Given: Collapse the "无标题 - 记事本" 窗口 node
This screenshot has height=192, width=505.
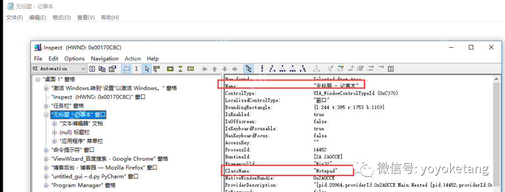Looking at the screenshot, I should pyautogui.click(x=46, y=115).
